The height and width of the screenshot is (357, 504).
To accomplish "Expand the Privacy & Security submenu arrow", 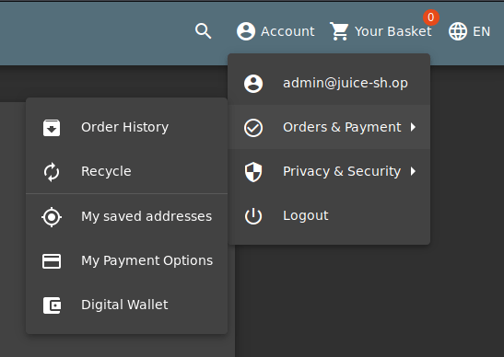I will [413, 171].
